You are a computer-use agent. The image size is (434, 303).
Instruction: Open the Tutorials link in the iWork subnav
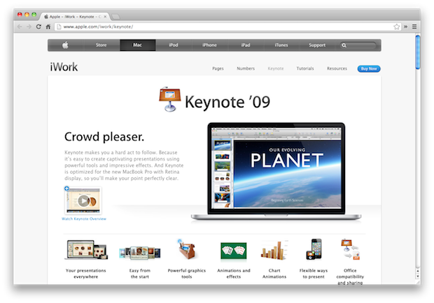tap(305, 68)
